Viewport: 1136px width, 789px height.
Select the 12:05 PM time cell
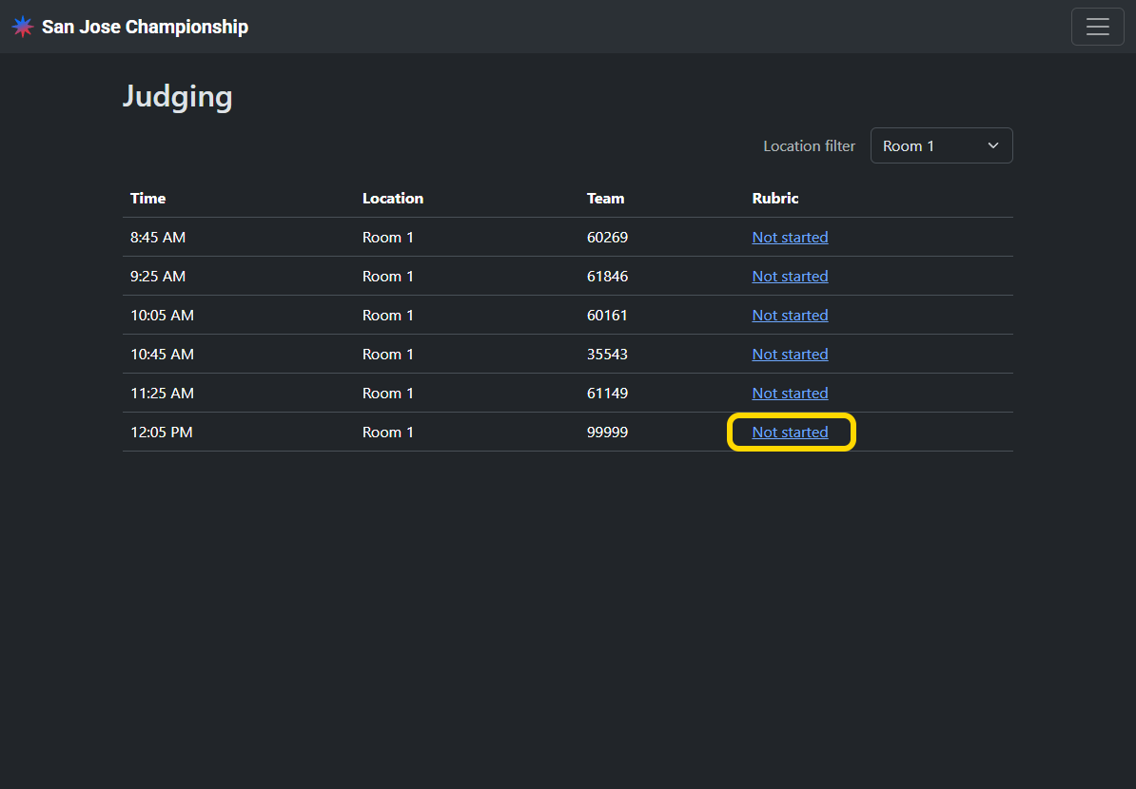coord(161,433)
